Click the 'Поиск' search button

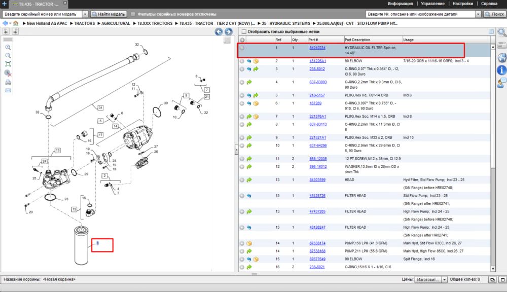pyautogui.click(x=494, y=14)
